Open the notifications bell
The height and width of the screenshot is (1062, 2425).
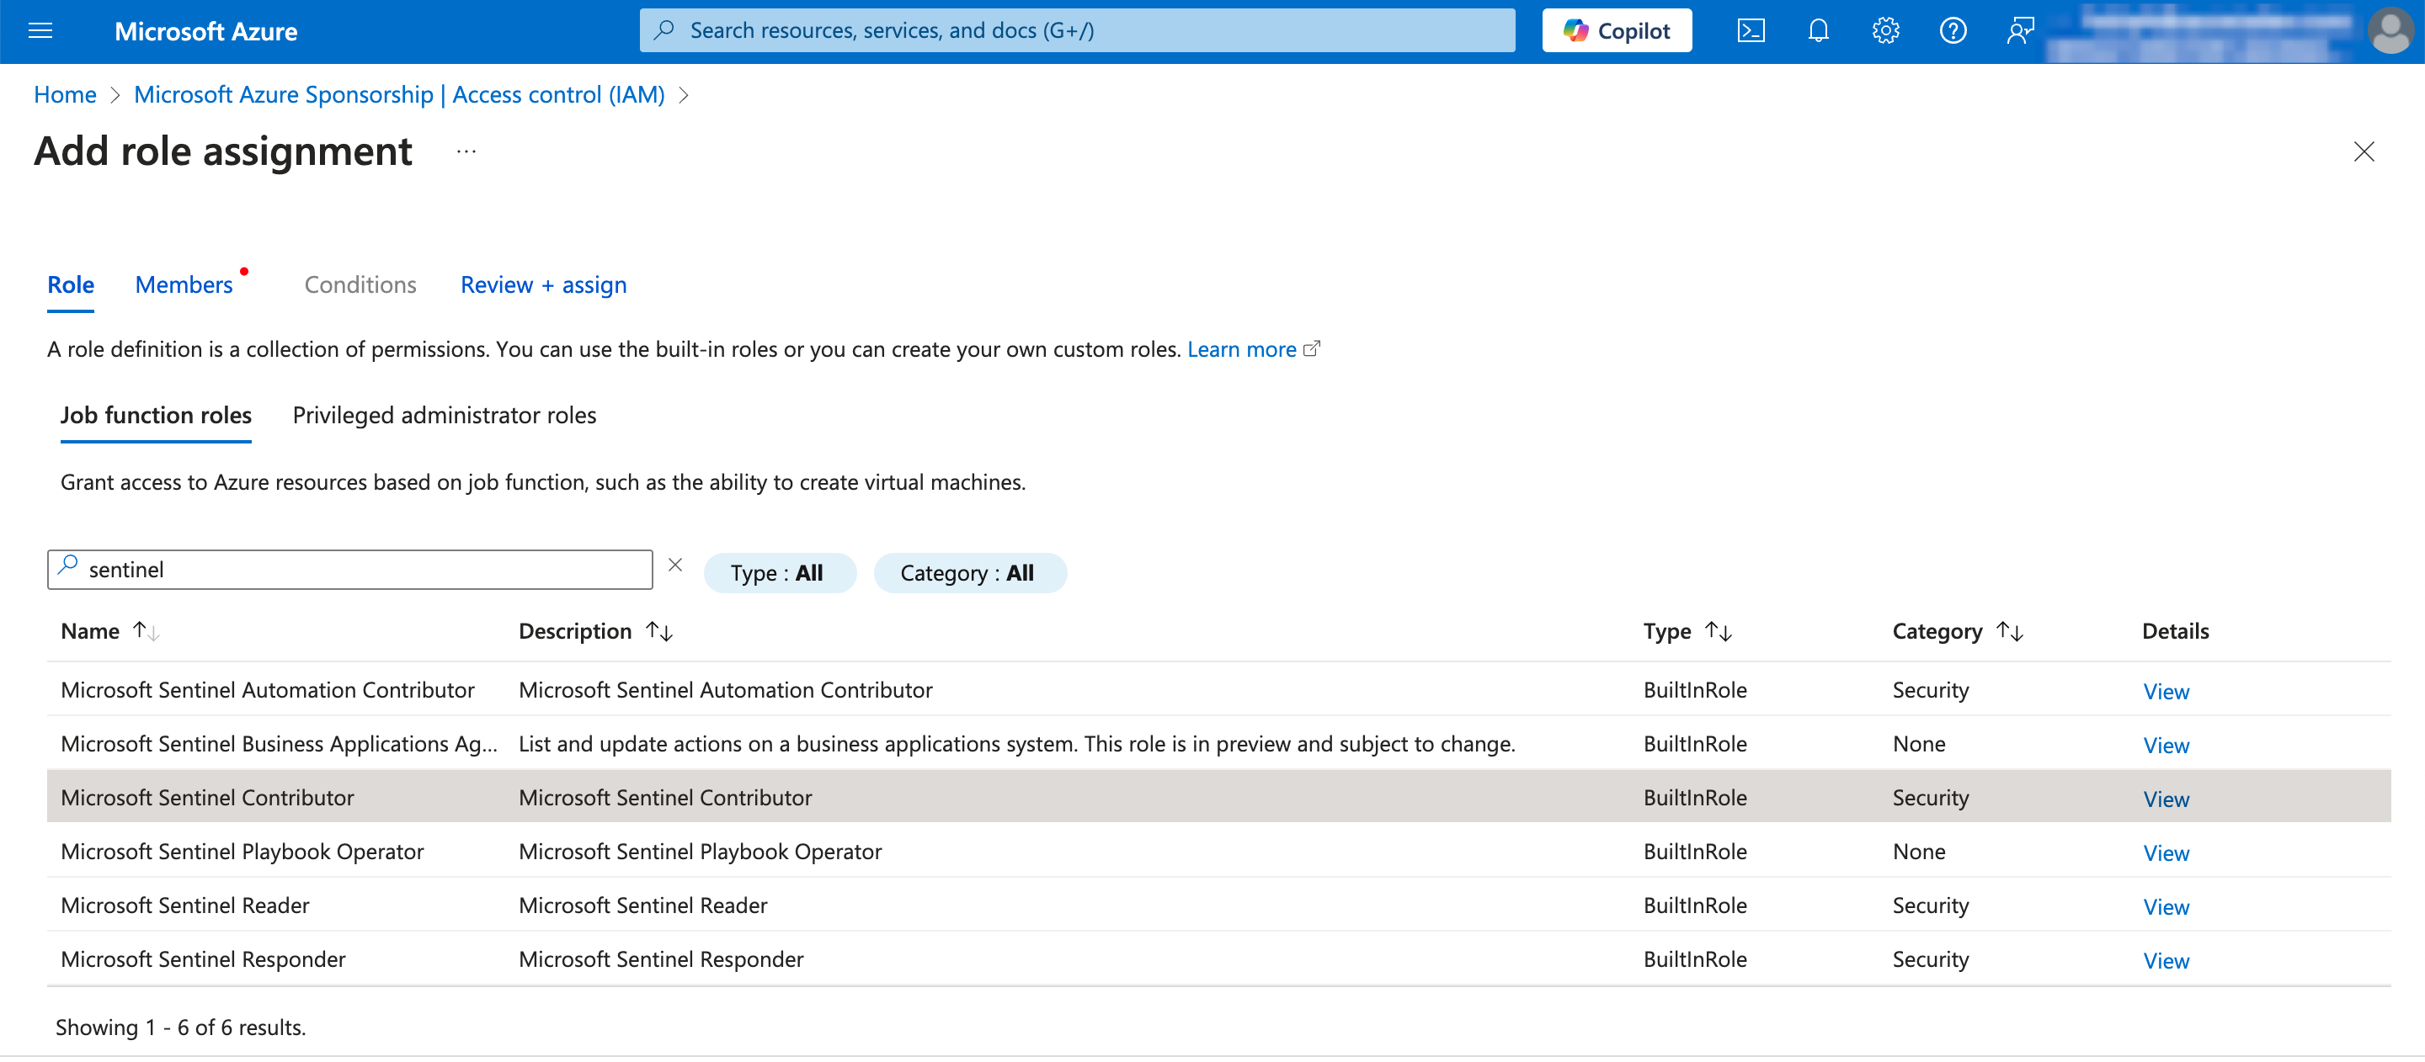point(1818,31)
